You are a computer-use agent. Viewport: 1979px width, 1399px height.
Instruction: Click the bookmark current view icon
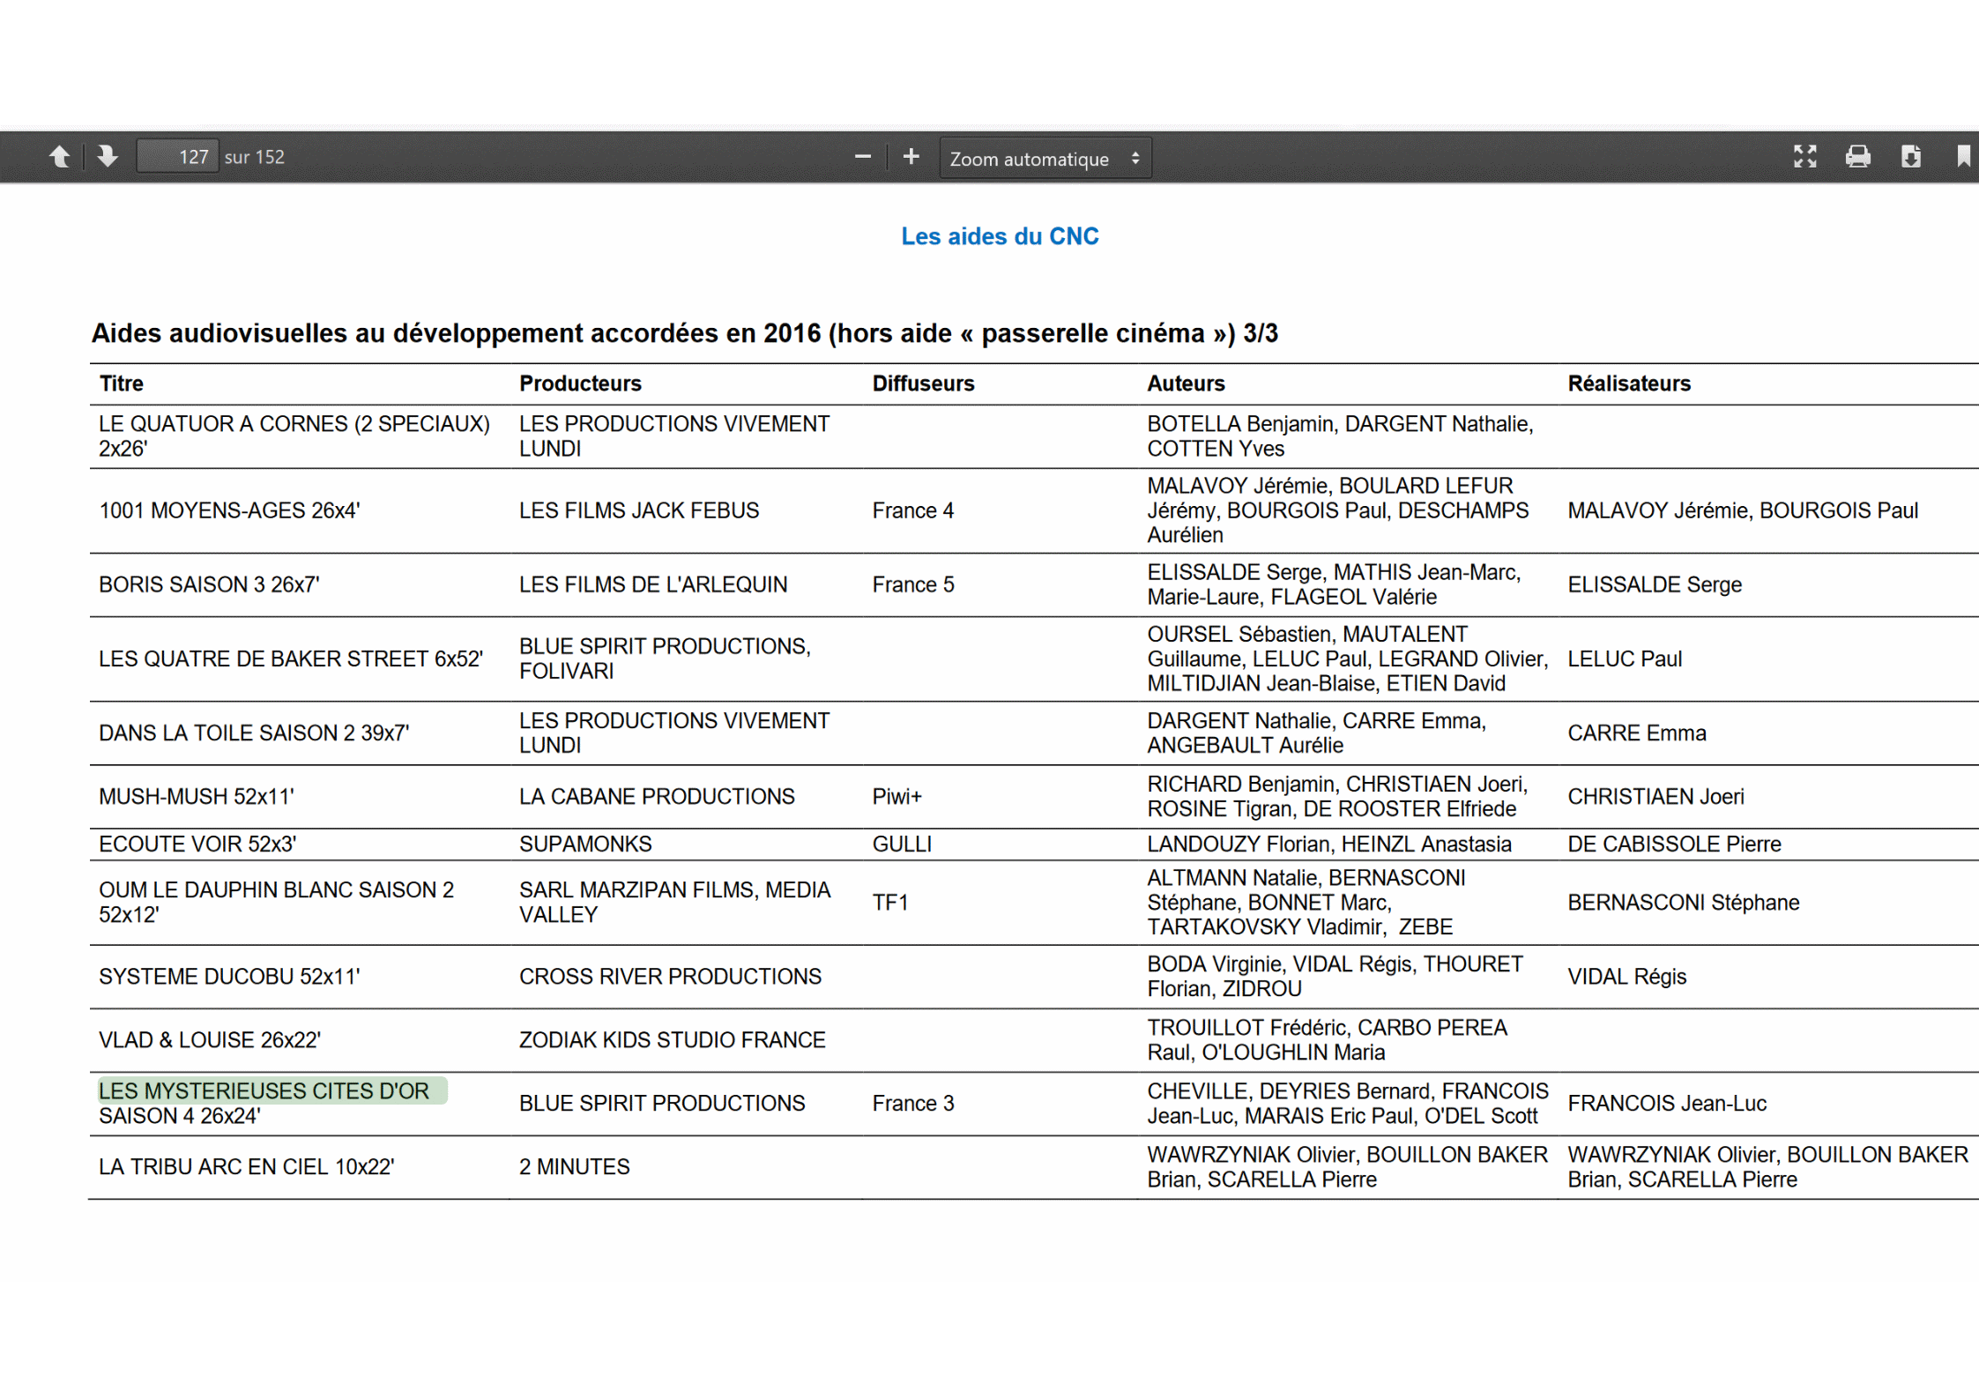(x=1963, y=157)
